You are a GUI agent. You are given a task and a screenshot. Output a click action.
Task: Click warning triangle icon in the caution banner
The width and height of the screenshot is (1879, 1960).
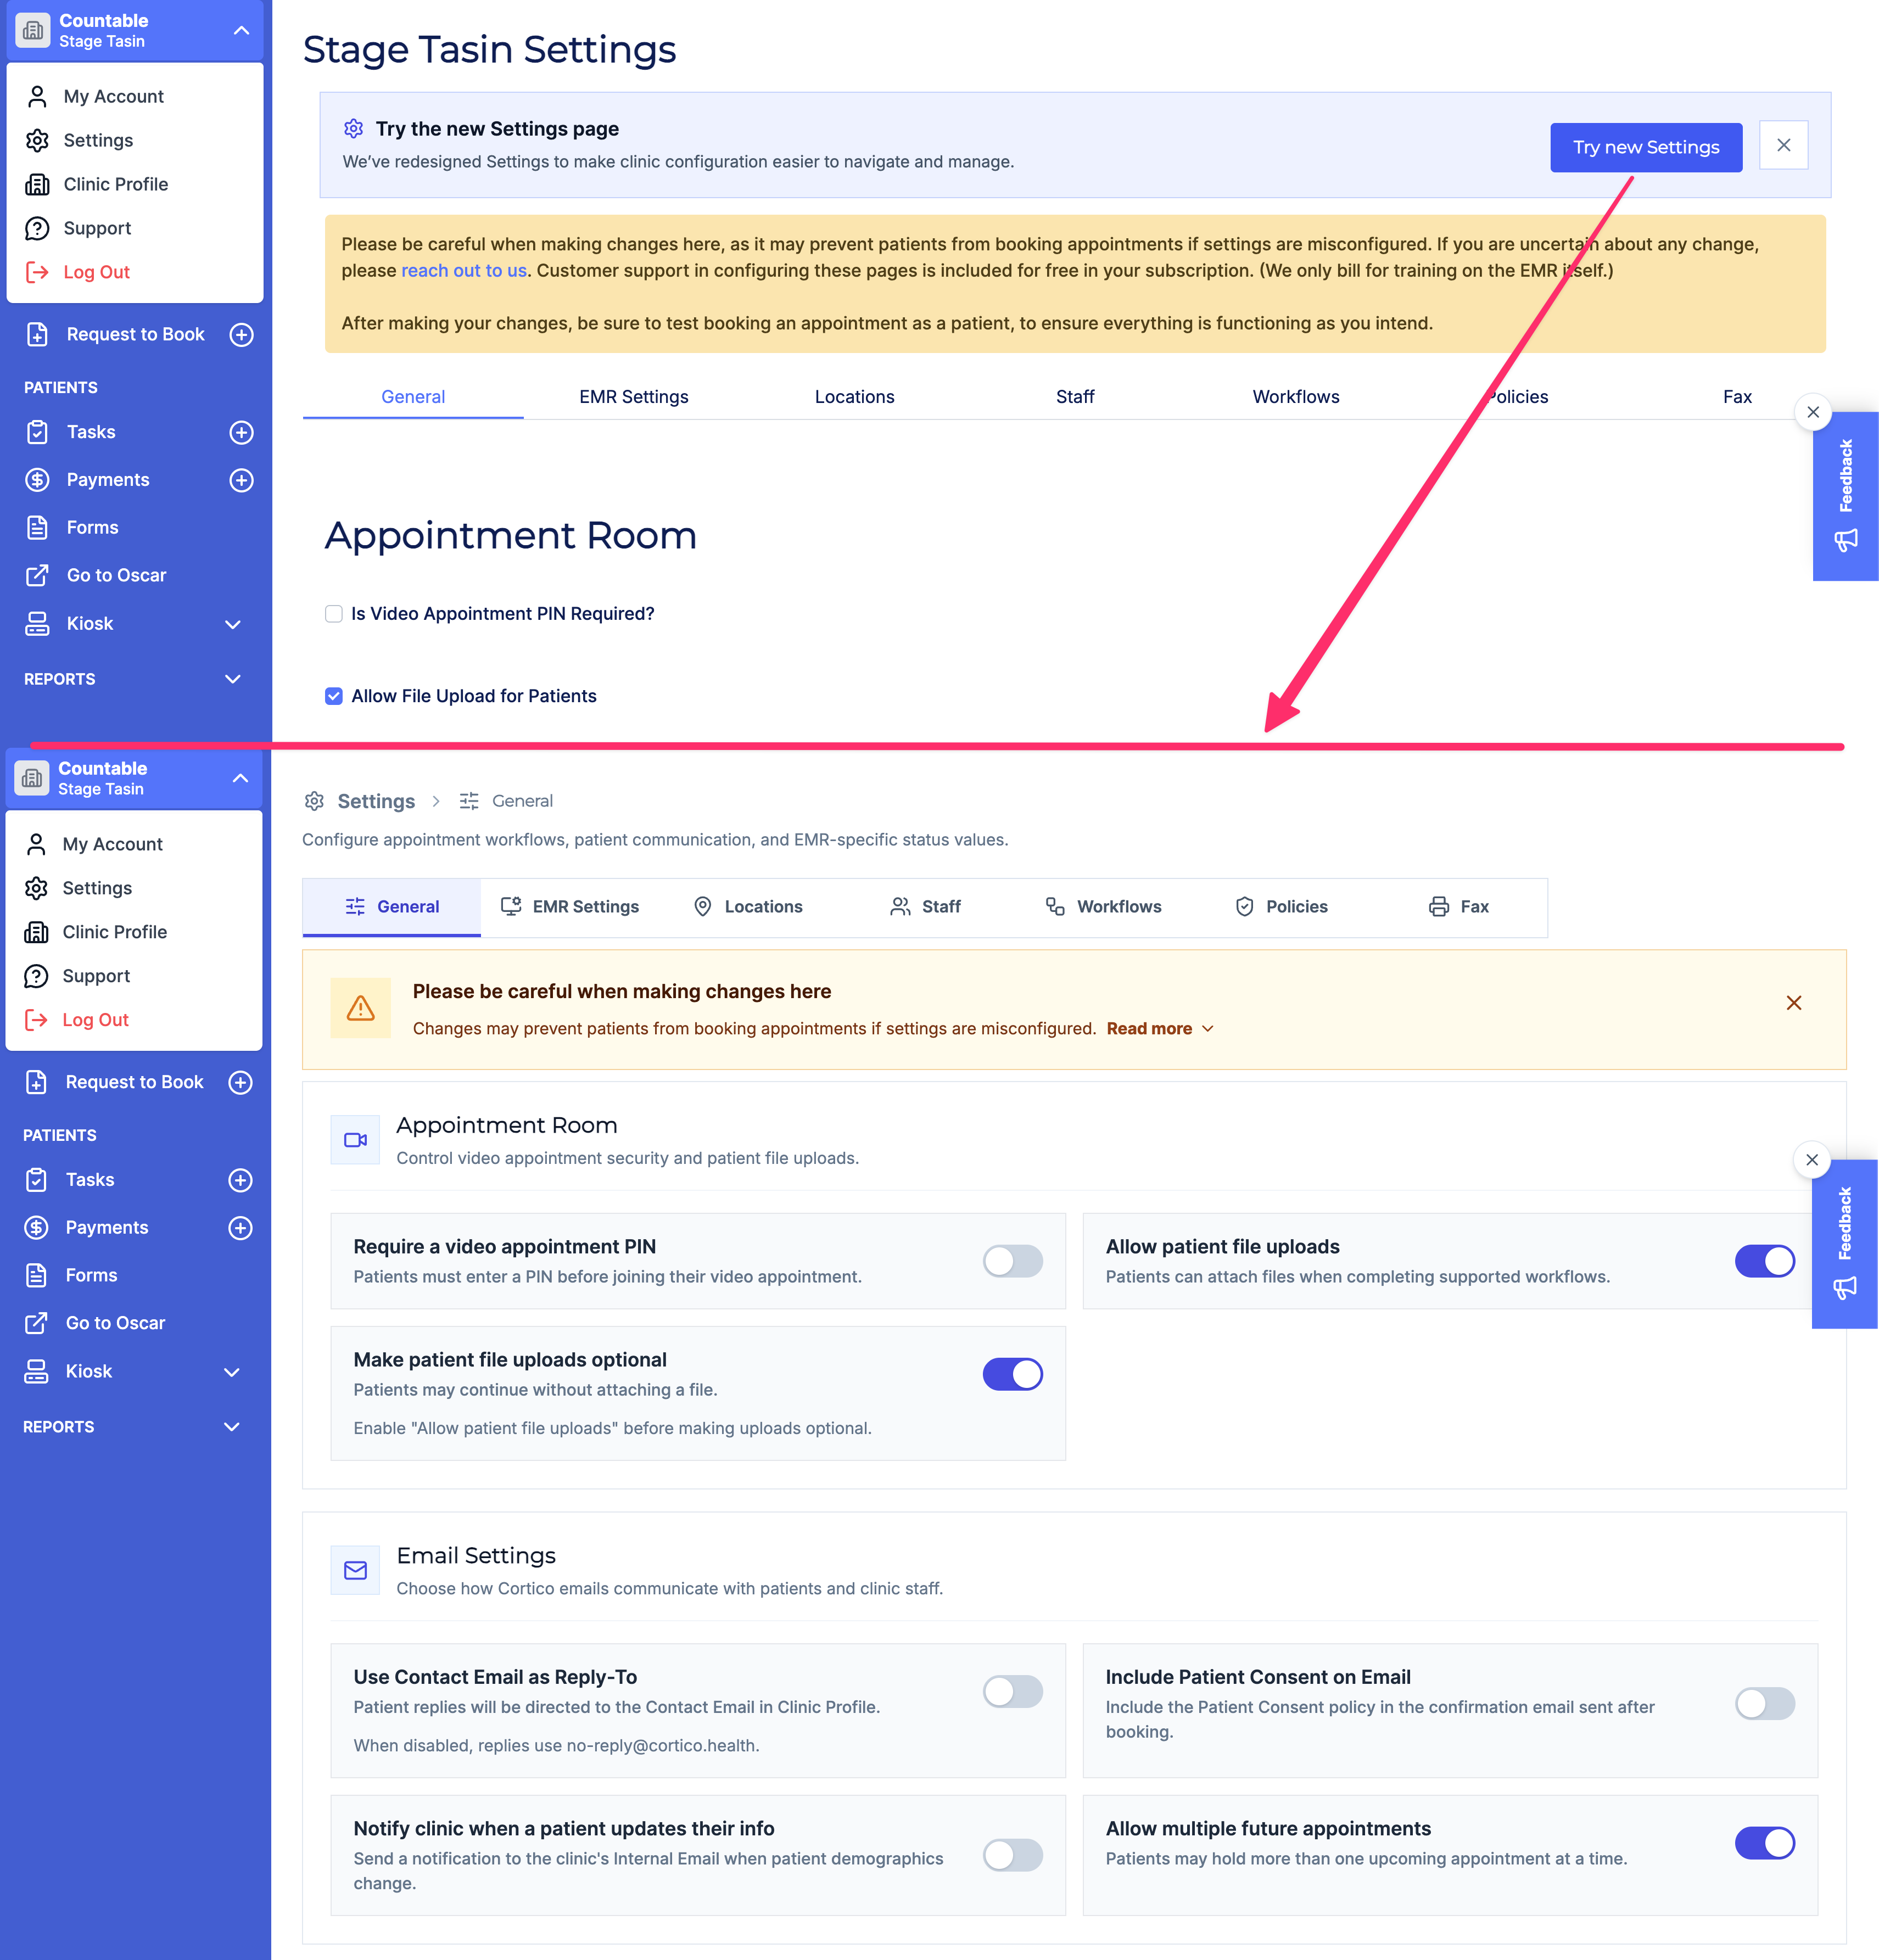click(x=361, y=1008)
